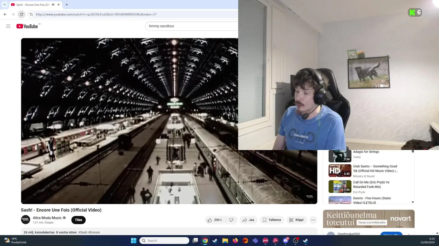This screenshot has width=439, height=246.
Task: Open Utah Saints Something Good thumbnail
Action: pos(340,171)
